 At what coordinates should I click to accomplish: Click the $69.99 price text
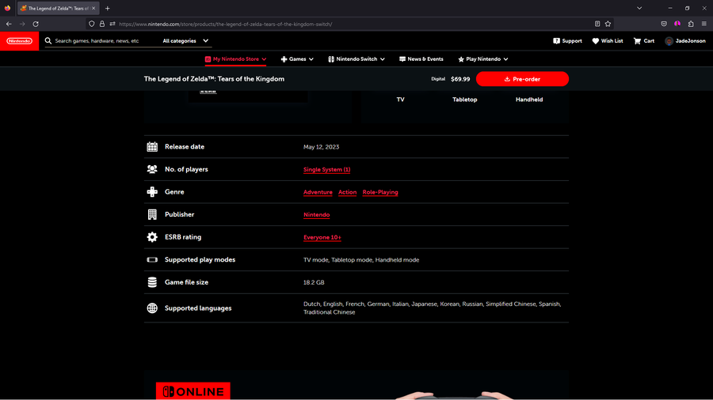click(460, 79)
